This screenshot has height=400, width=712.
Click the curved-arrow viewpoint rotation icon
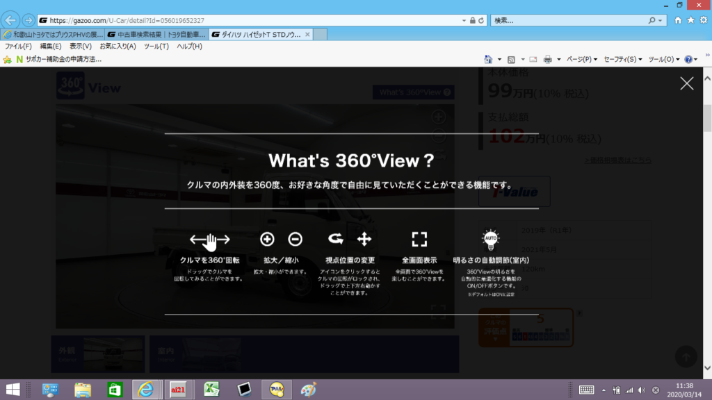pyautogui.click(x=336, y=239)
